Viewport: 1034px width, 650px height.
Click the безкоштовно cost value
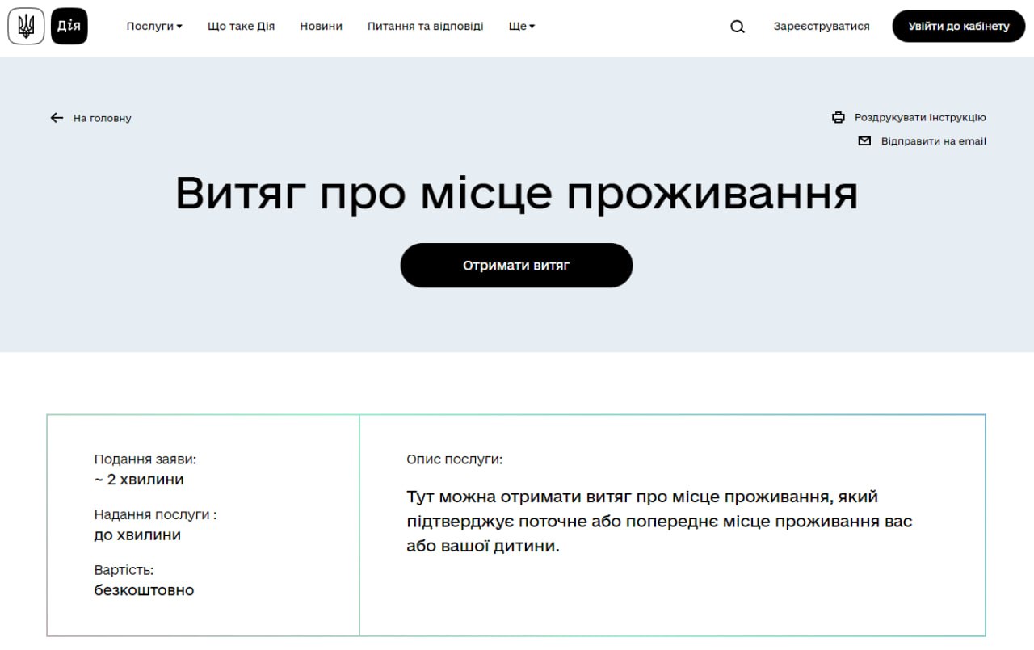(x=144, y=589)
